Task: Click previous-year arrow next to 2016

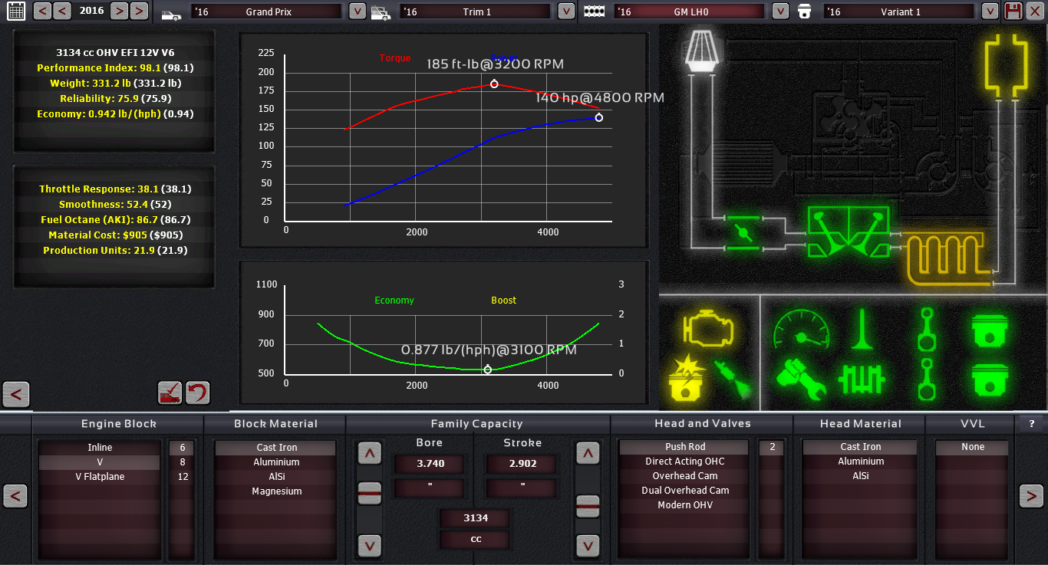Action: pyautogui.click(x=62, y=11)
